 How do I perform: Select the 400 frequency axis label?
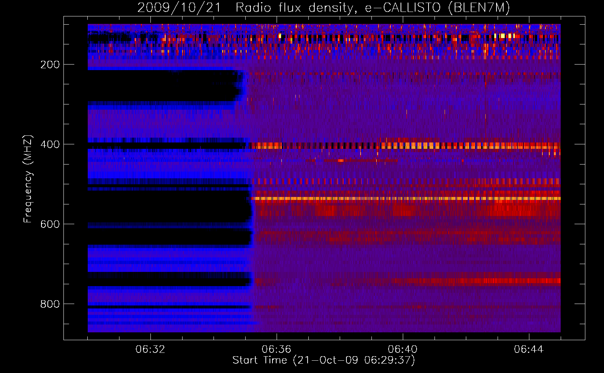[x=50, y=144]
